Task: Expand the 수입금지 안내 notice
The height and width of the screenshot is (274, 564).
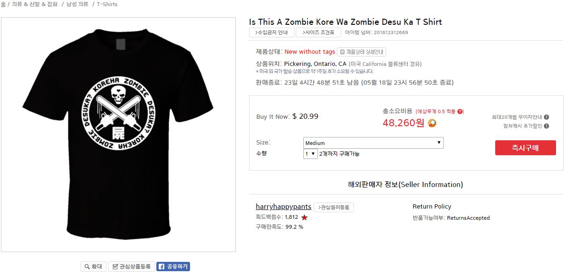Action: 271,33
